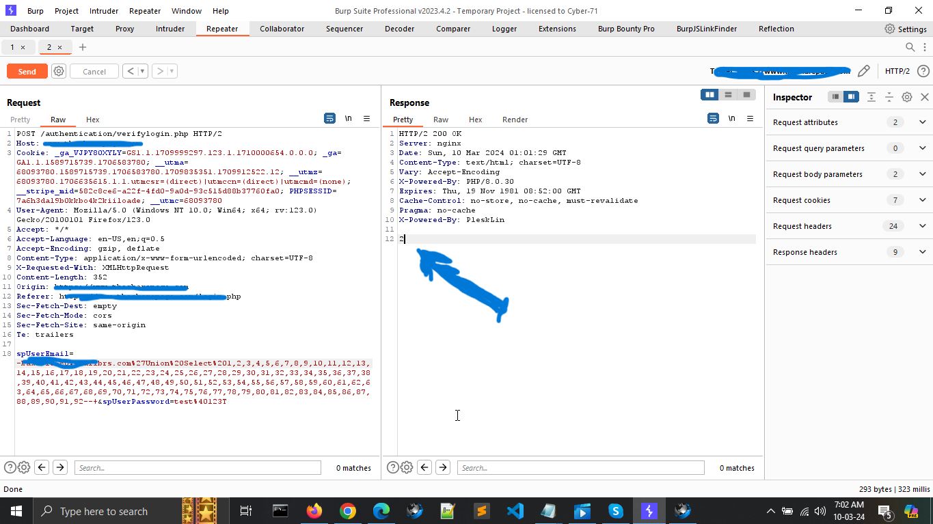Switch Request view to Hex
The height and width of the screenshot is (524, 933).
tap(93, 120)
